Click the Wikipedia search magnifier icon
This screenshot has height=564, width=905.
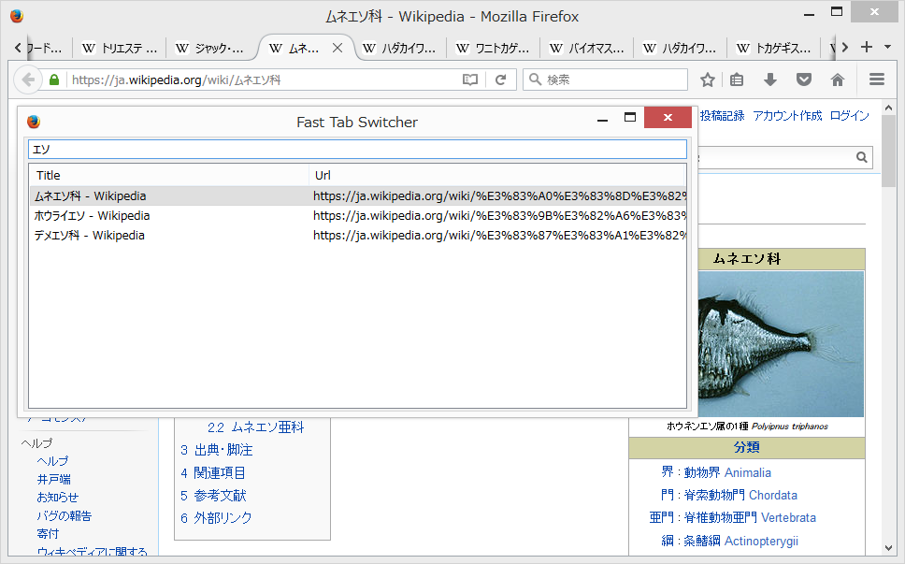[860, 157]
